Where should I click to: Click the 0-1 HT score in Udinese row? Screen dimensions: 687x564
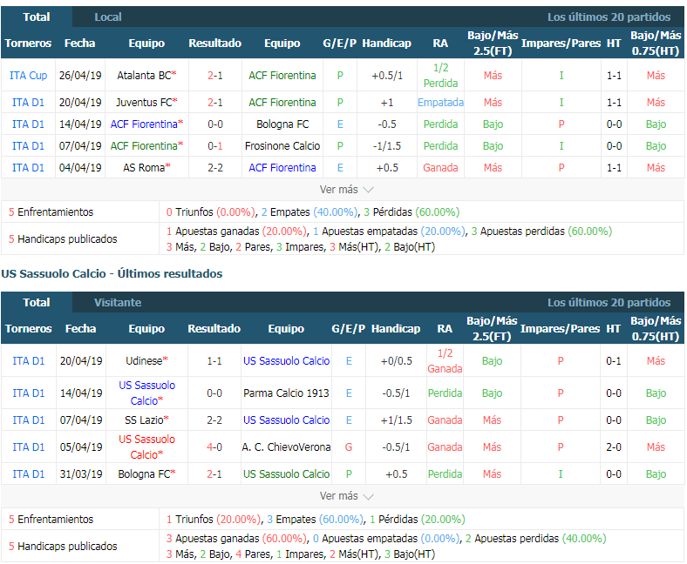(x=614, y=361)
